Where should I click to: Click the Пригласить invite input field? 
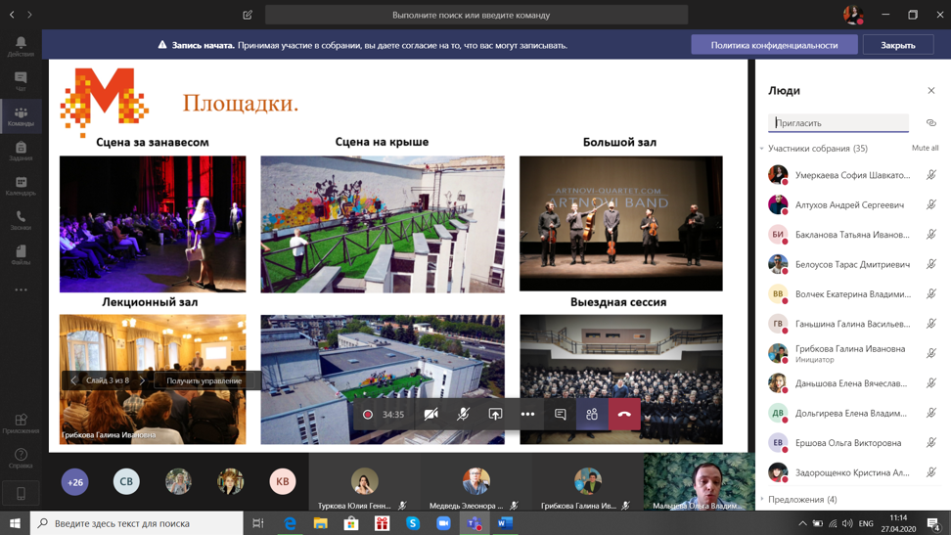(838, 123)
